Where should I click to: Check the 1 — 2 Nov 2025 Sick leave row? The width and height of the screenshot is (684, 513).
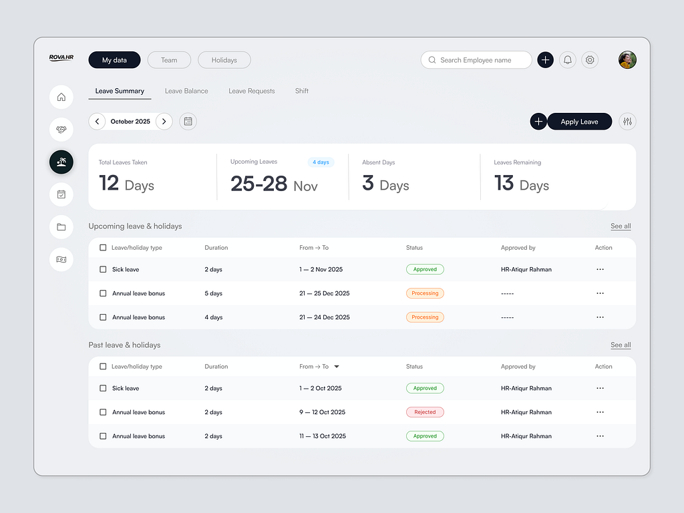103,270
